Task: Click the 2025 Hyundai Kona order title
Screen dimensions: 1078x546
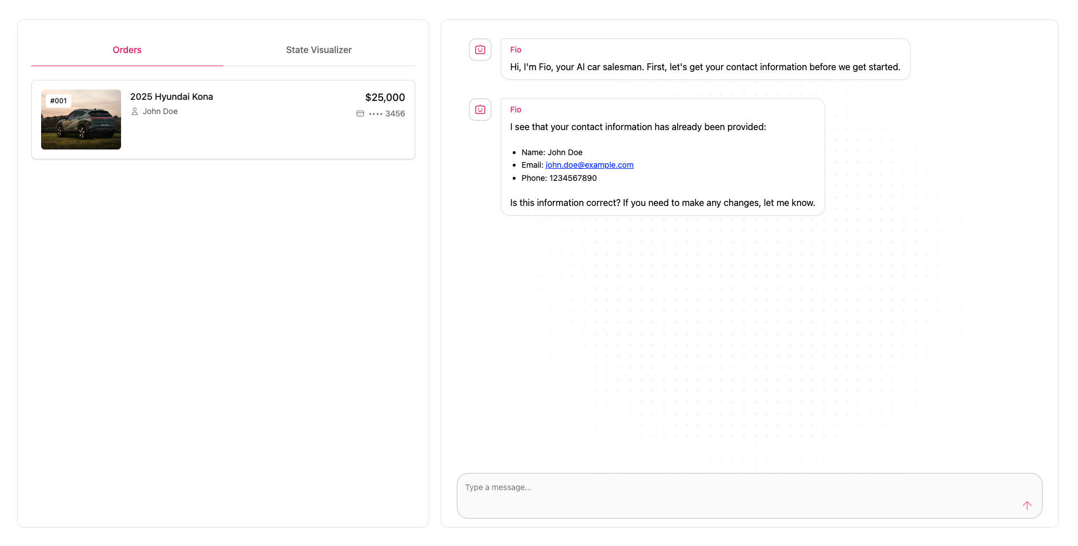Action: coord(171,97)
